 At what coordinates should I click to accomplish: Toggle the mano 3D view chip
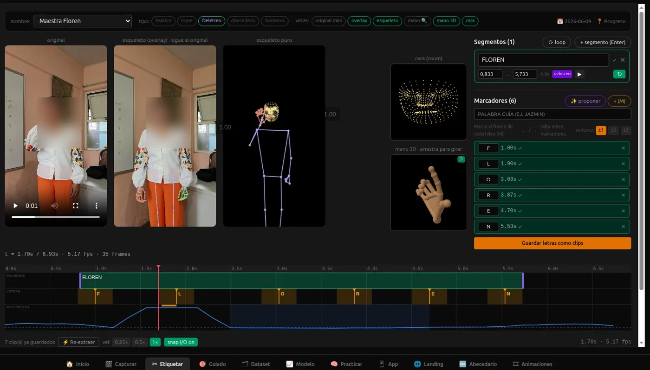[446, 21]
